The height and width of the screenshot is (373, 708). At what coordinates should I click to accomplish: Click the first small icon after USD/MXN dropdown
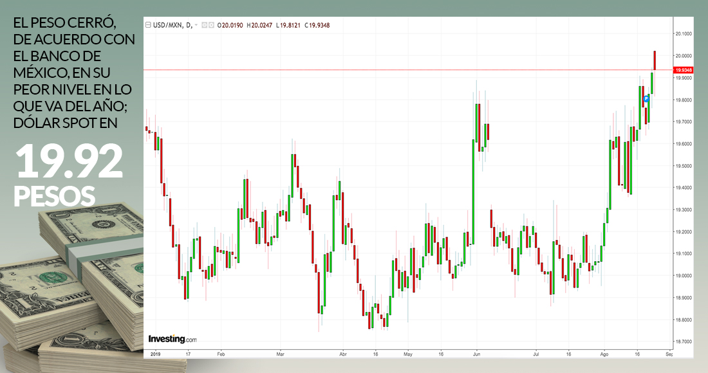tap(205, 25)
